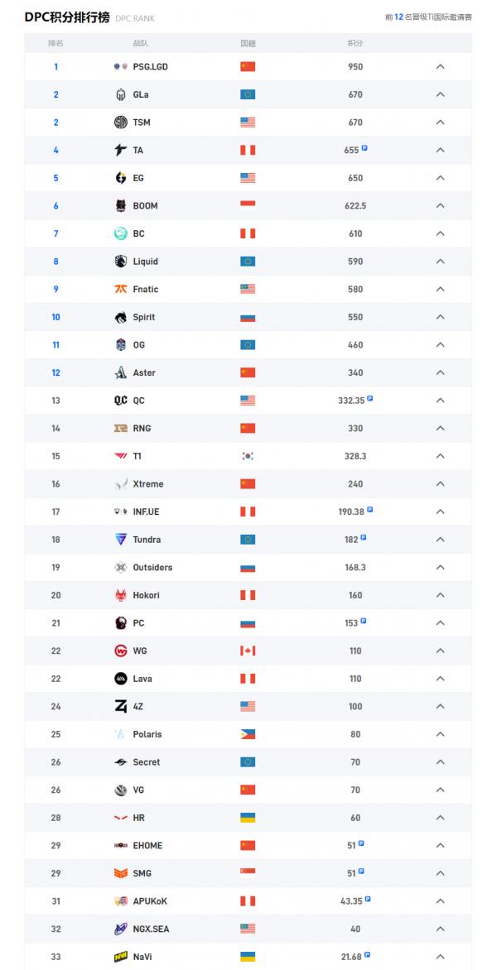
Task: Collapse the chevron on the BOOM row
Action: tap(440, 206)
